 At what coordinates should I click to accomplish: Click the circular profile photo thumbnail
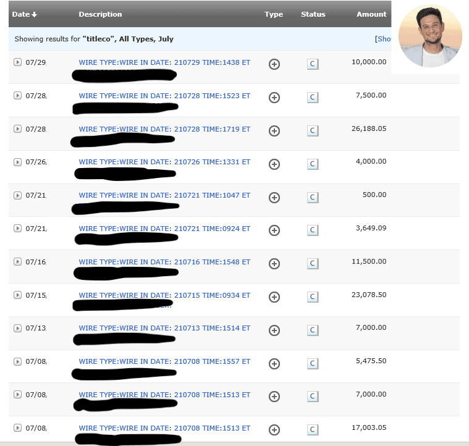click(x=430, y=36)
